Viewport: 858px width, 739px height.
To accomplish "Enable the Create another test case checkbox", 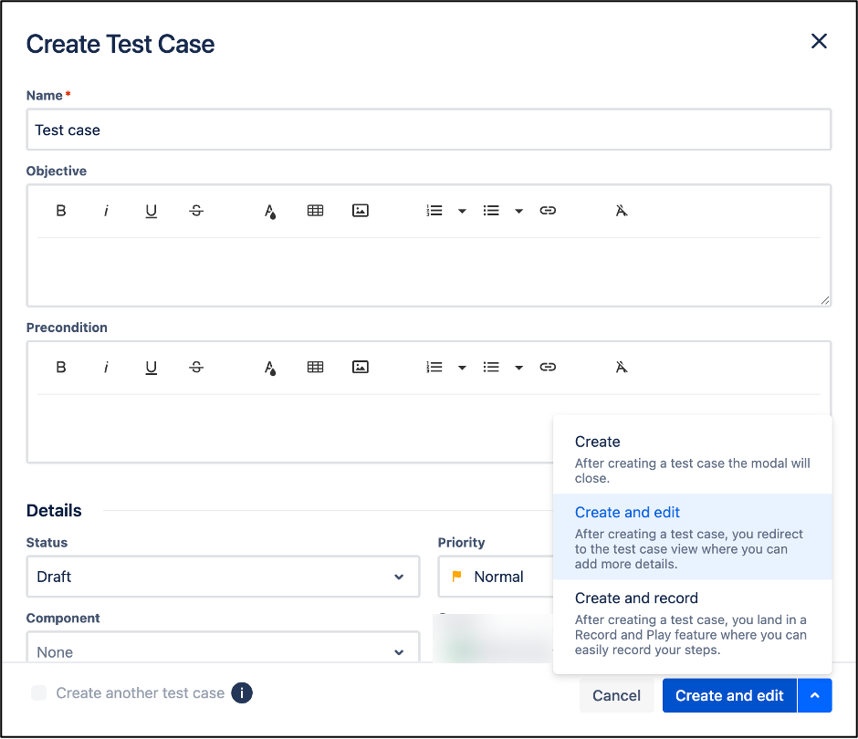I will pos(38,693).
